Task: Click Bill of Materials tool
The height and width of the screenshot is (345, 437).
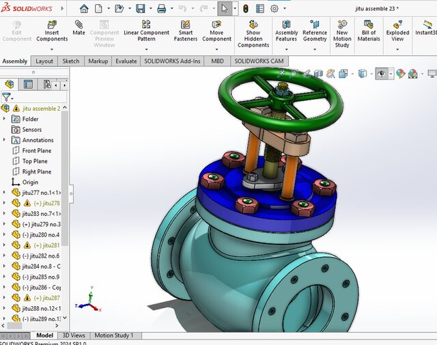Action: point(369,31)
